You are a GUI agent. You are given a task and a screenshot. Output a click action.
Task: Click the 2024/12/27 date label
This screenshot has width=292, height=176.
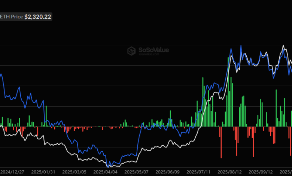pos(13,172)
